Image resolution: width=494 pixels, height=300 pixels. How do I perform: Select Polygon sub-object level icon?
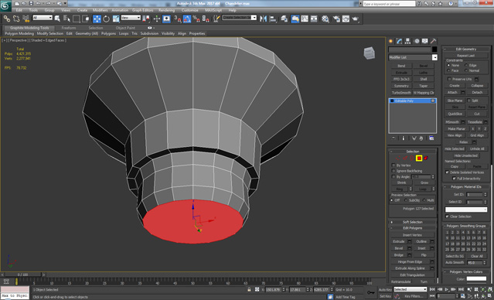tap(419, 159)
